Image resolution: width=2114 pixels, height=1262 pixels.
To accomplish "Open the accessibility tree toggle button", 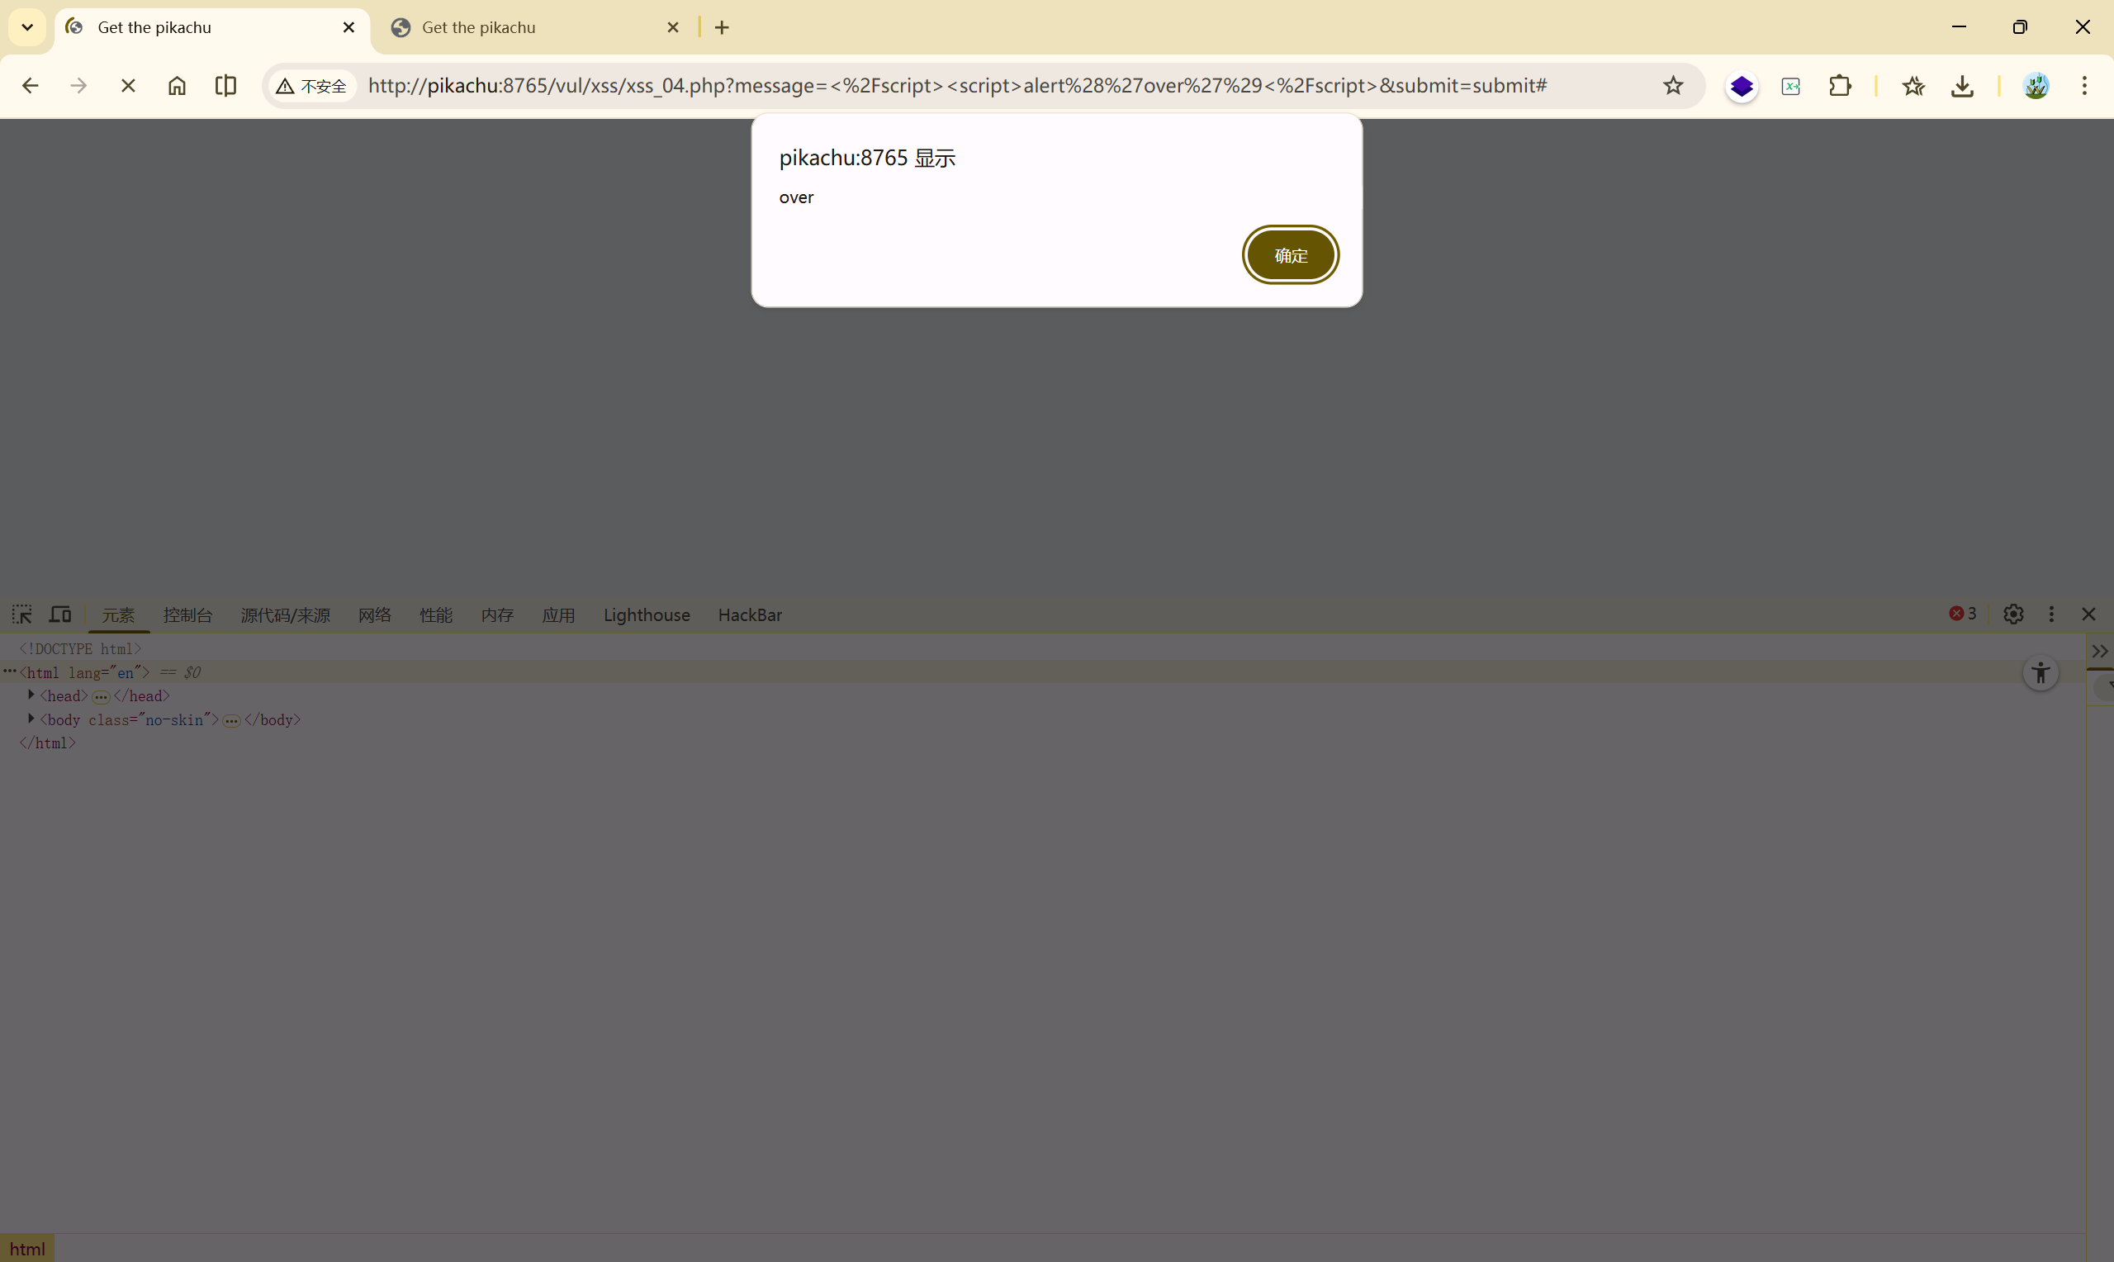I will pos(2040,673).
